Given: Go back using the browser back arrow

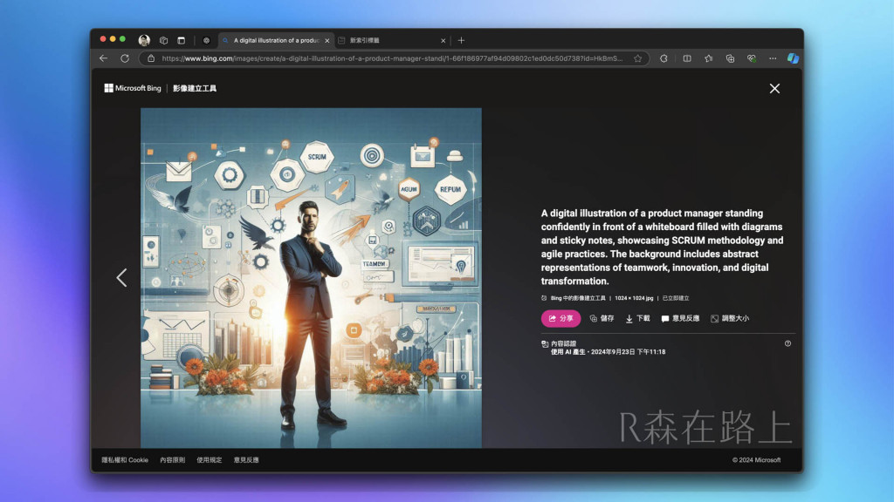Looking at the screenshot, I should coord(103,58).
